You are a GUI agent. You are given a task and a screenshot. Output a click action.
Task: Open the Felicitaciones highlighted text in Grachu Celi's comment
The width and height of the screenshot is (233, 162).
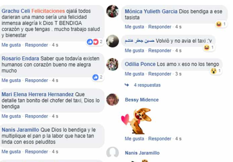[x=48, y=11]
